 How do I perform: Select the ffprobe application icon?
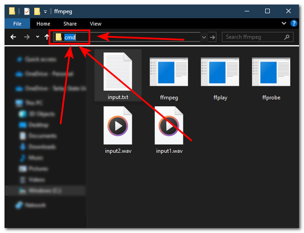click(271, 72)
